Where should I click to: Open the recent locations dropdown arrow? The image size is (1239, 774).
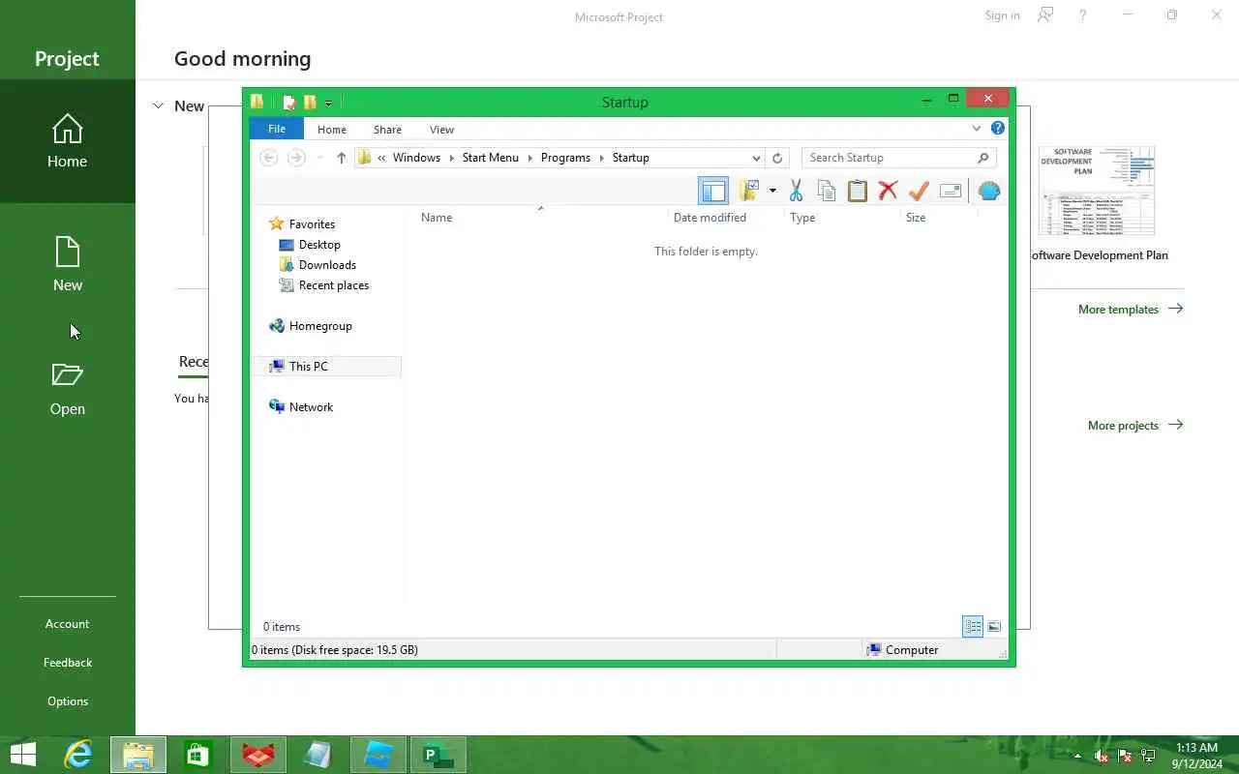319,158
